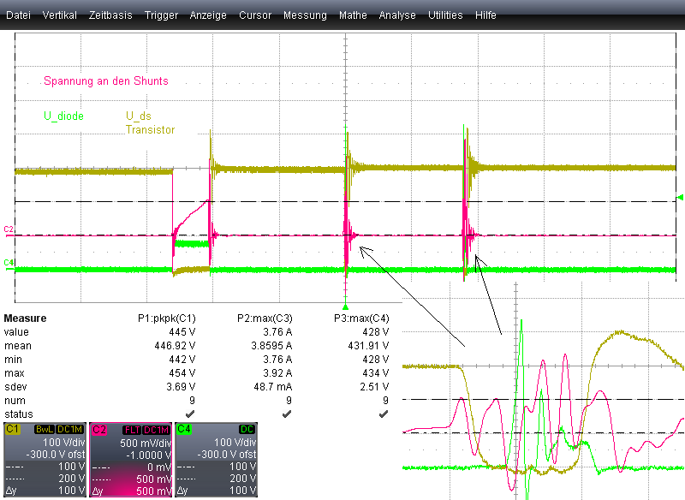This screenshot has height=500, width=685.
Task: Click the yellow C1 channel label badge
Action: click(x=13, y=428)
